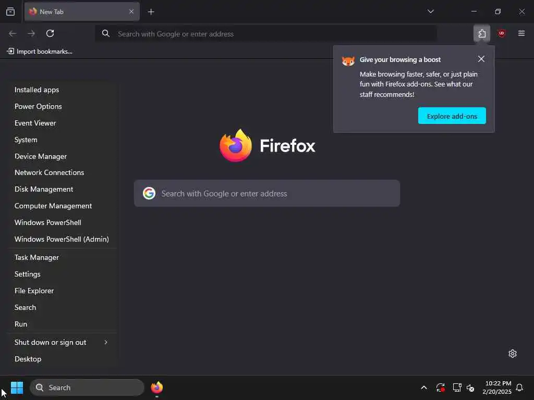Restore down the Firefox window

point(497,11)
